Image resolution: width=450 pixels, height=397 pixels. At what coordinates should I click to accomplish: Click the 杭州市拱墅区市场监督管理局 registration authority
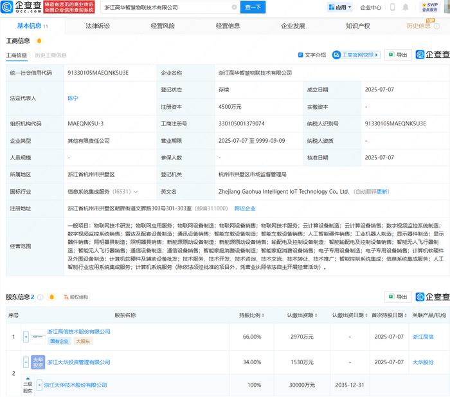tap(252, 174)
